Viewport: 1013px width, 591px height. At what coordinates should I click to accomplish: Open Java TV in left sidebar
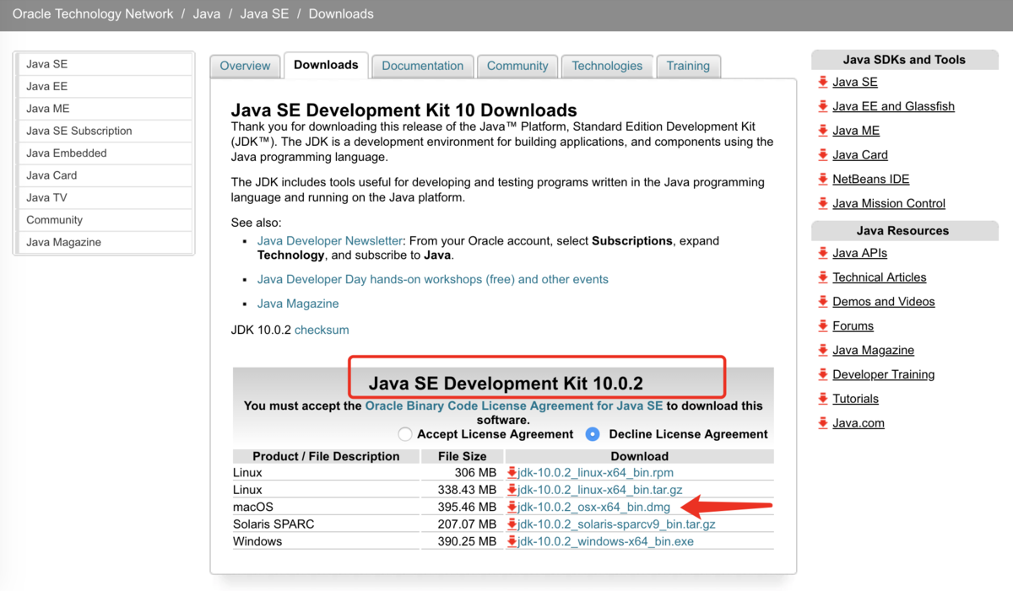pos(106,197)
